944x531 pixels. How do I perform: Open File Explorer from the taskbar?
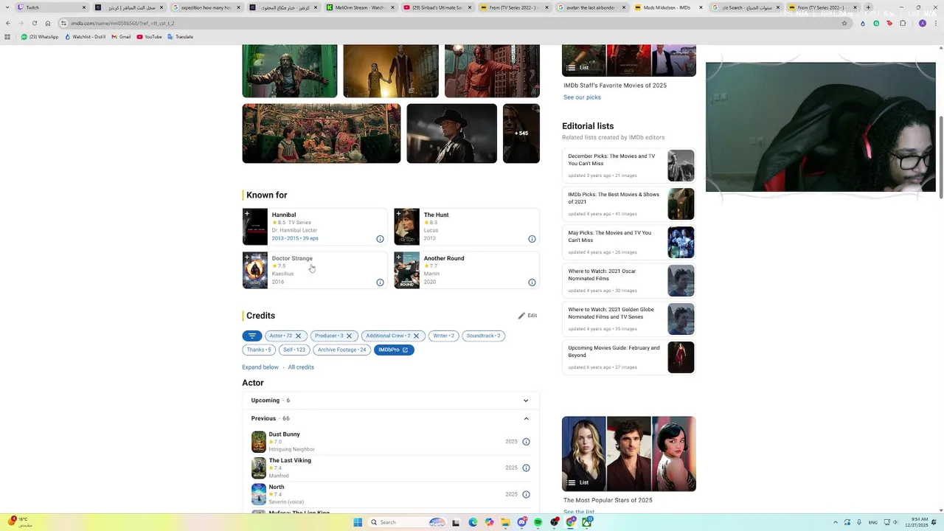506,522
